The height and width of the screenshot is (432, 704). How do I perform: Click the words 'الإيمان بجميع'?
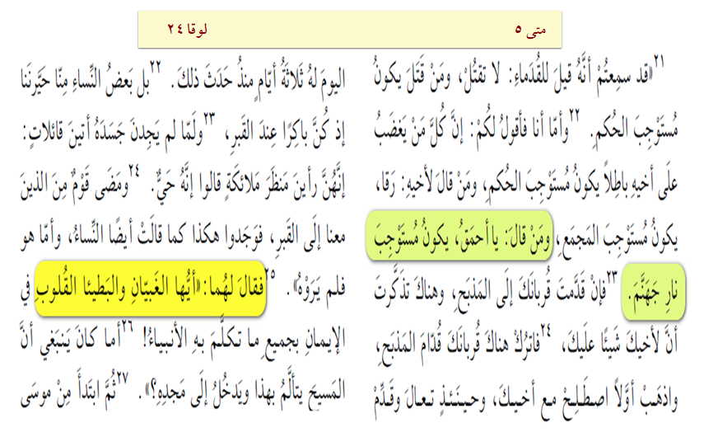pyautogui.click(x=305, y=343)
